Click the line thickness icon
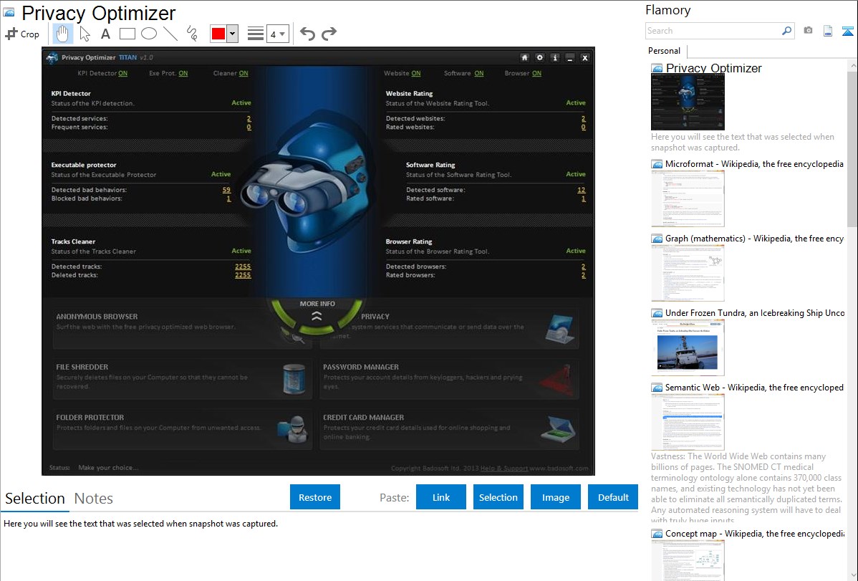The image size is (858, 581). click(256, 34)
